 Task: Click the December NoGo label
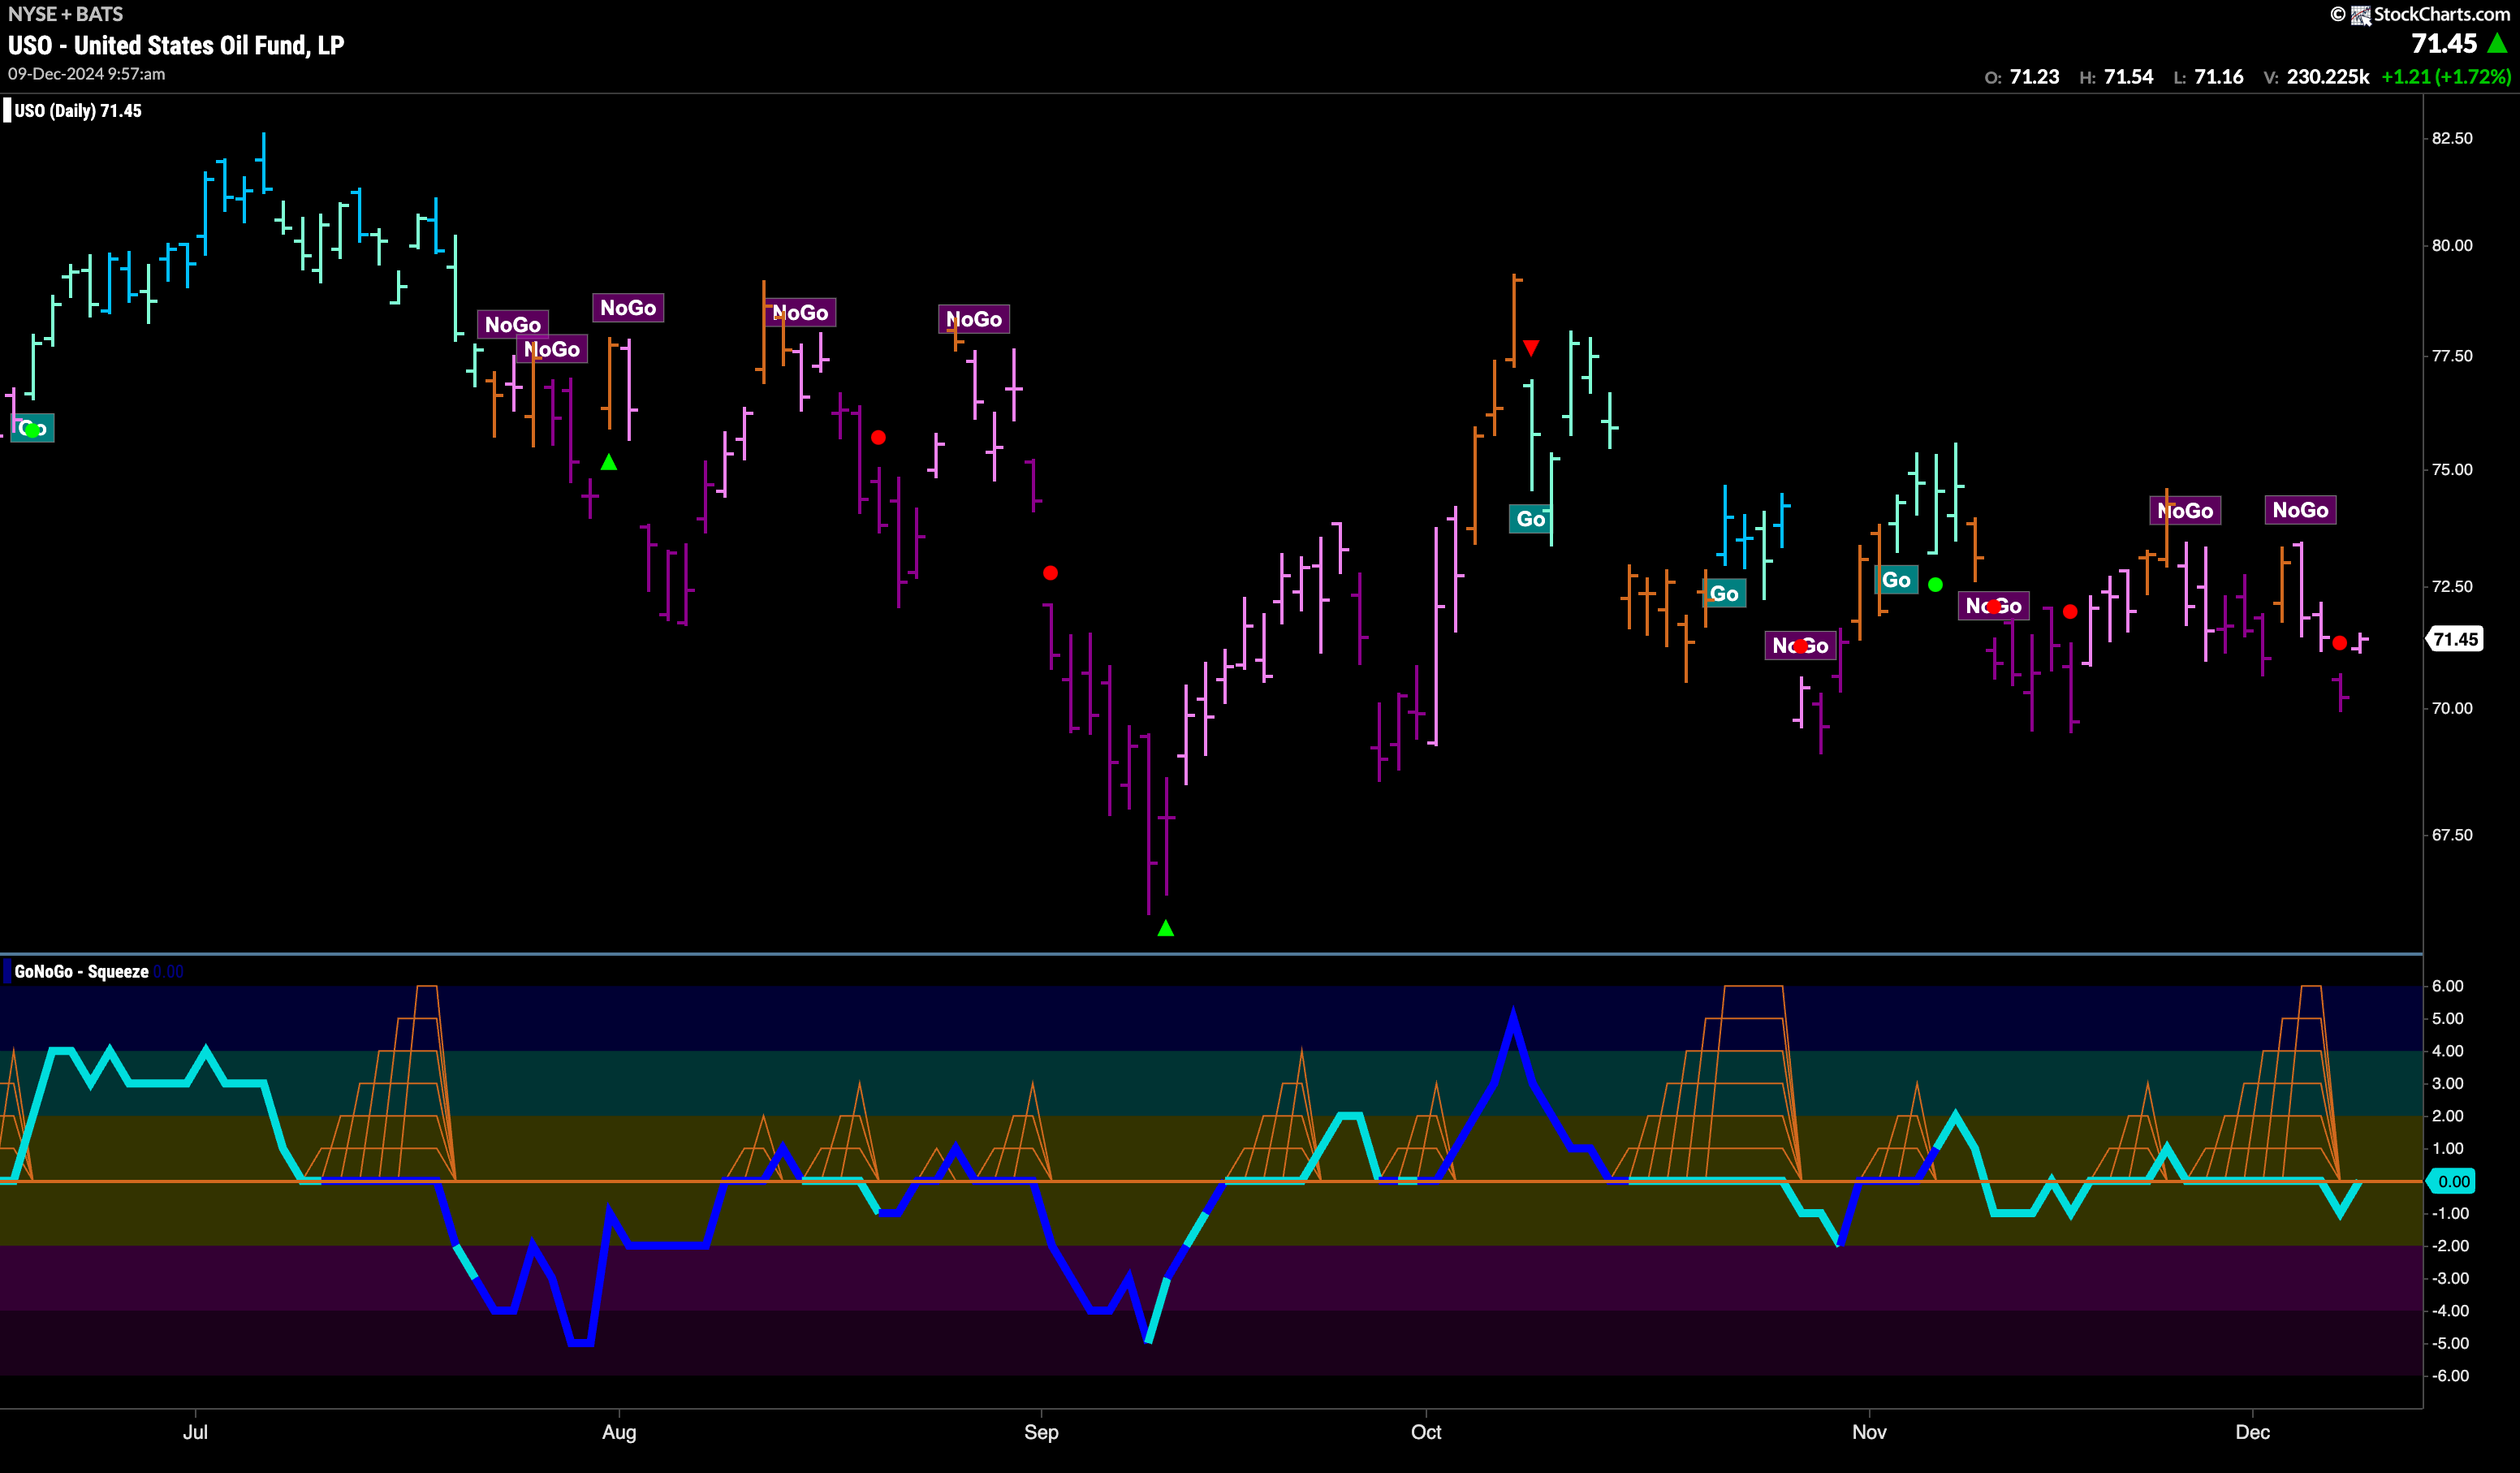2300,510
